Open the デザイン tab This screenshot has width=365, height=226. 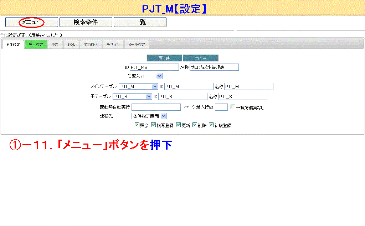click(113, 45)
